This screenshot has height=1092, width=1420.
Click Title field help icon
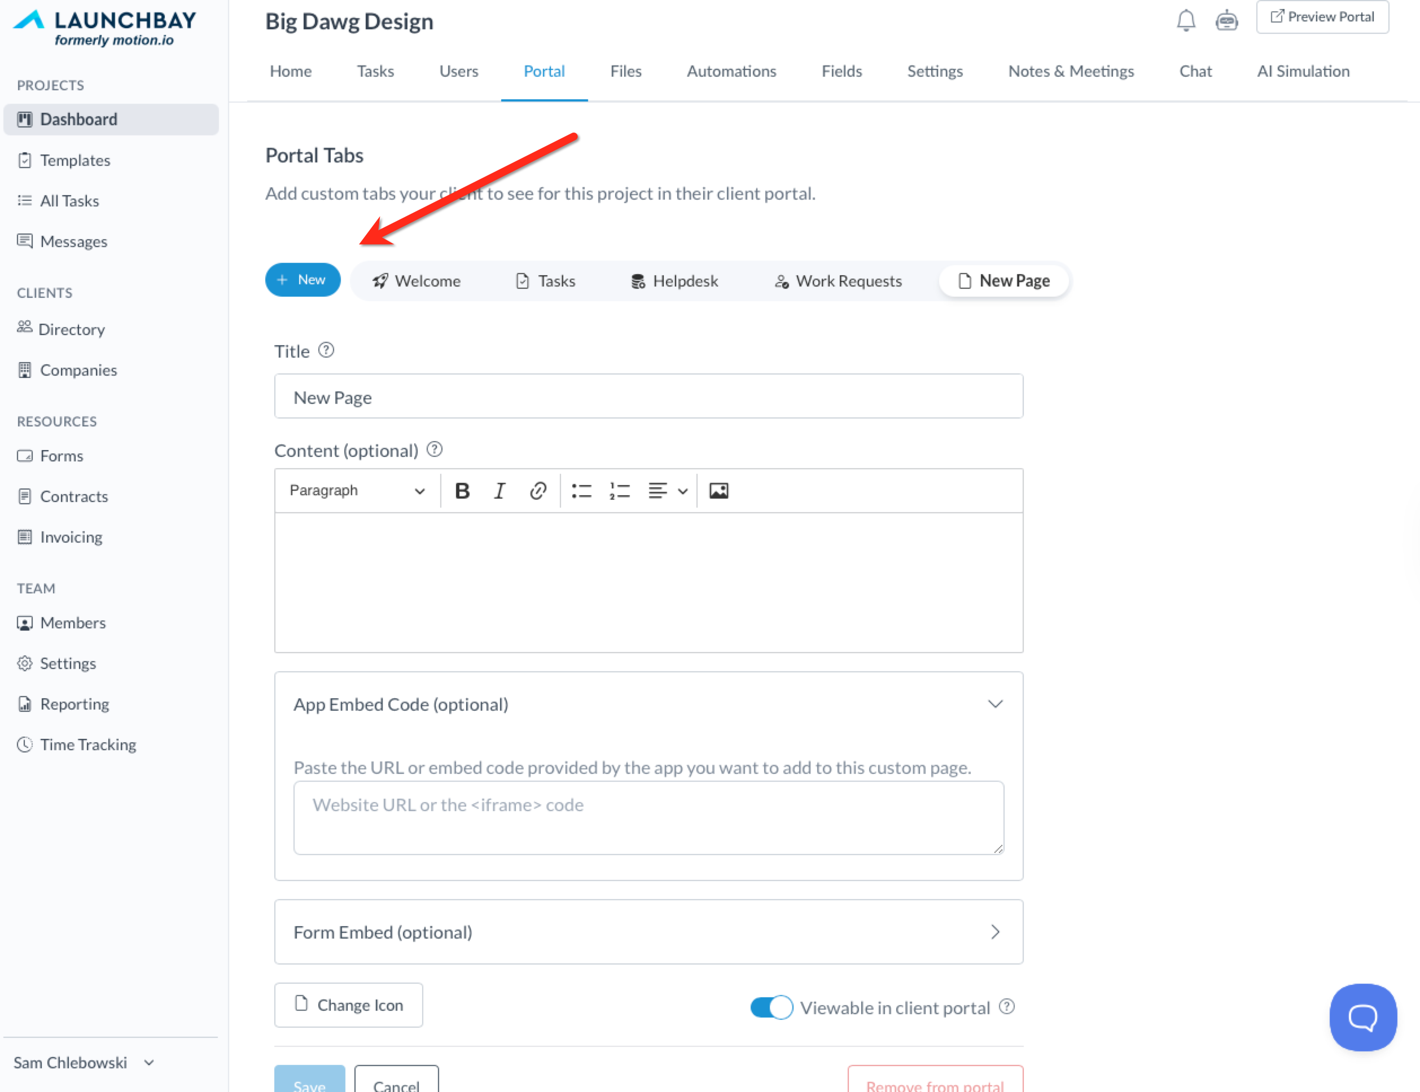point(326,351)
